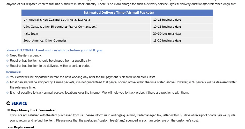The width and height of the screenshot is (245, 129).
Task: Click the SERVICE section person icon
Action: [8, 103]
